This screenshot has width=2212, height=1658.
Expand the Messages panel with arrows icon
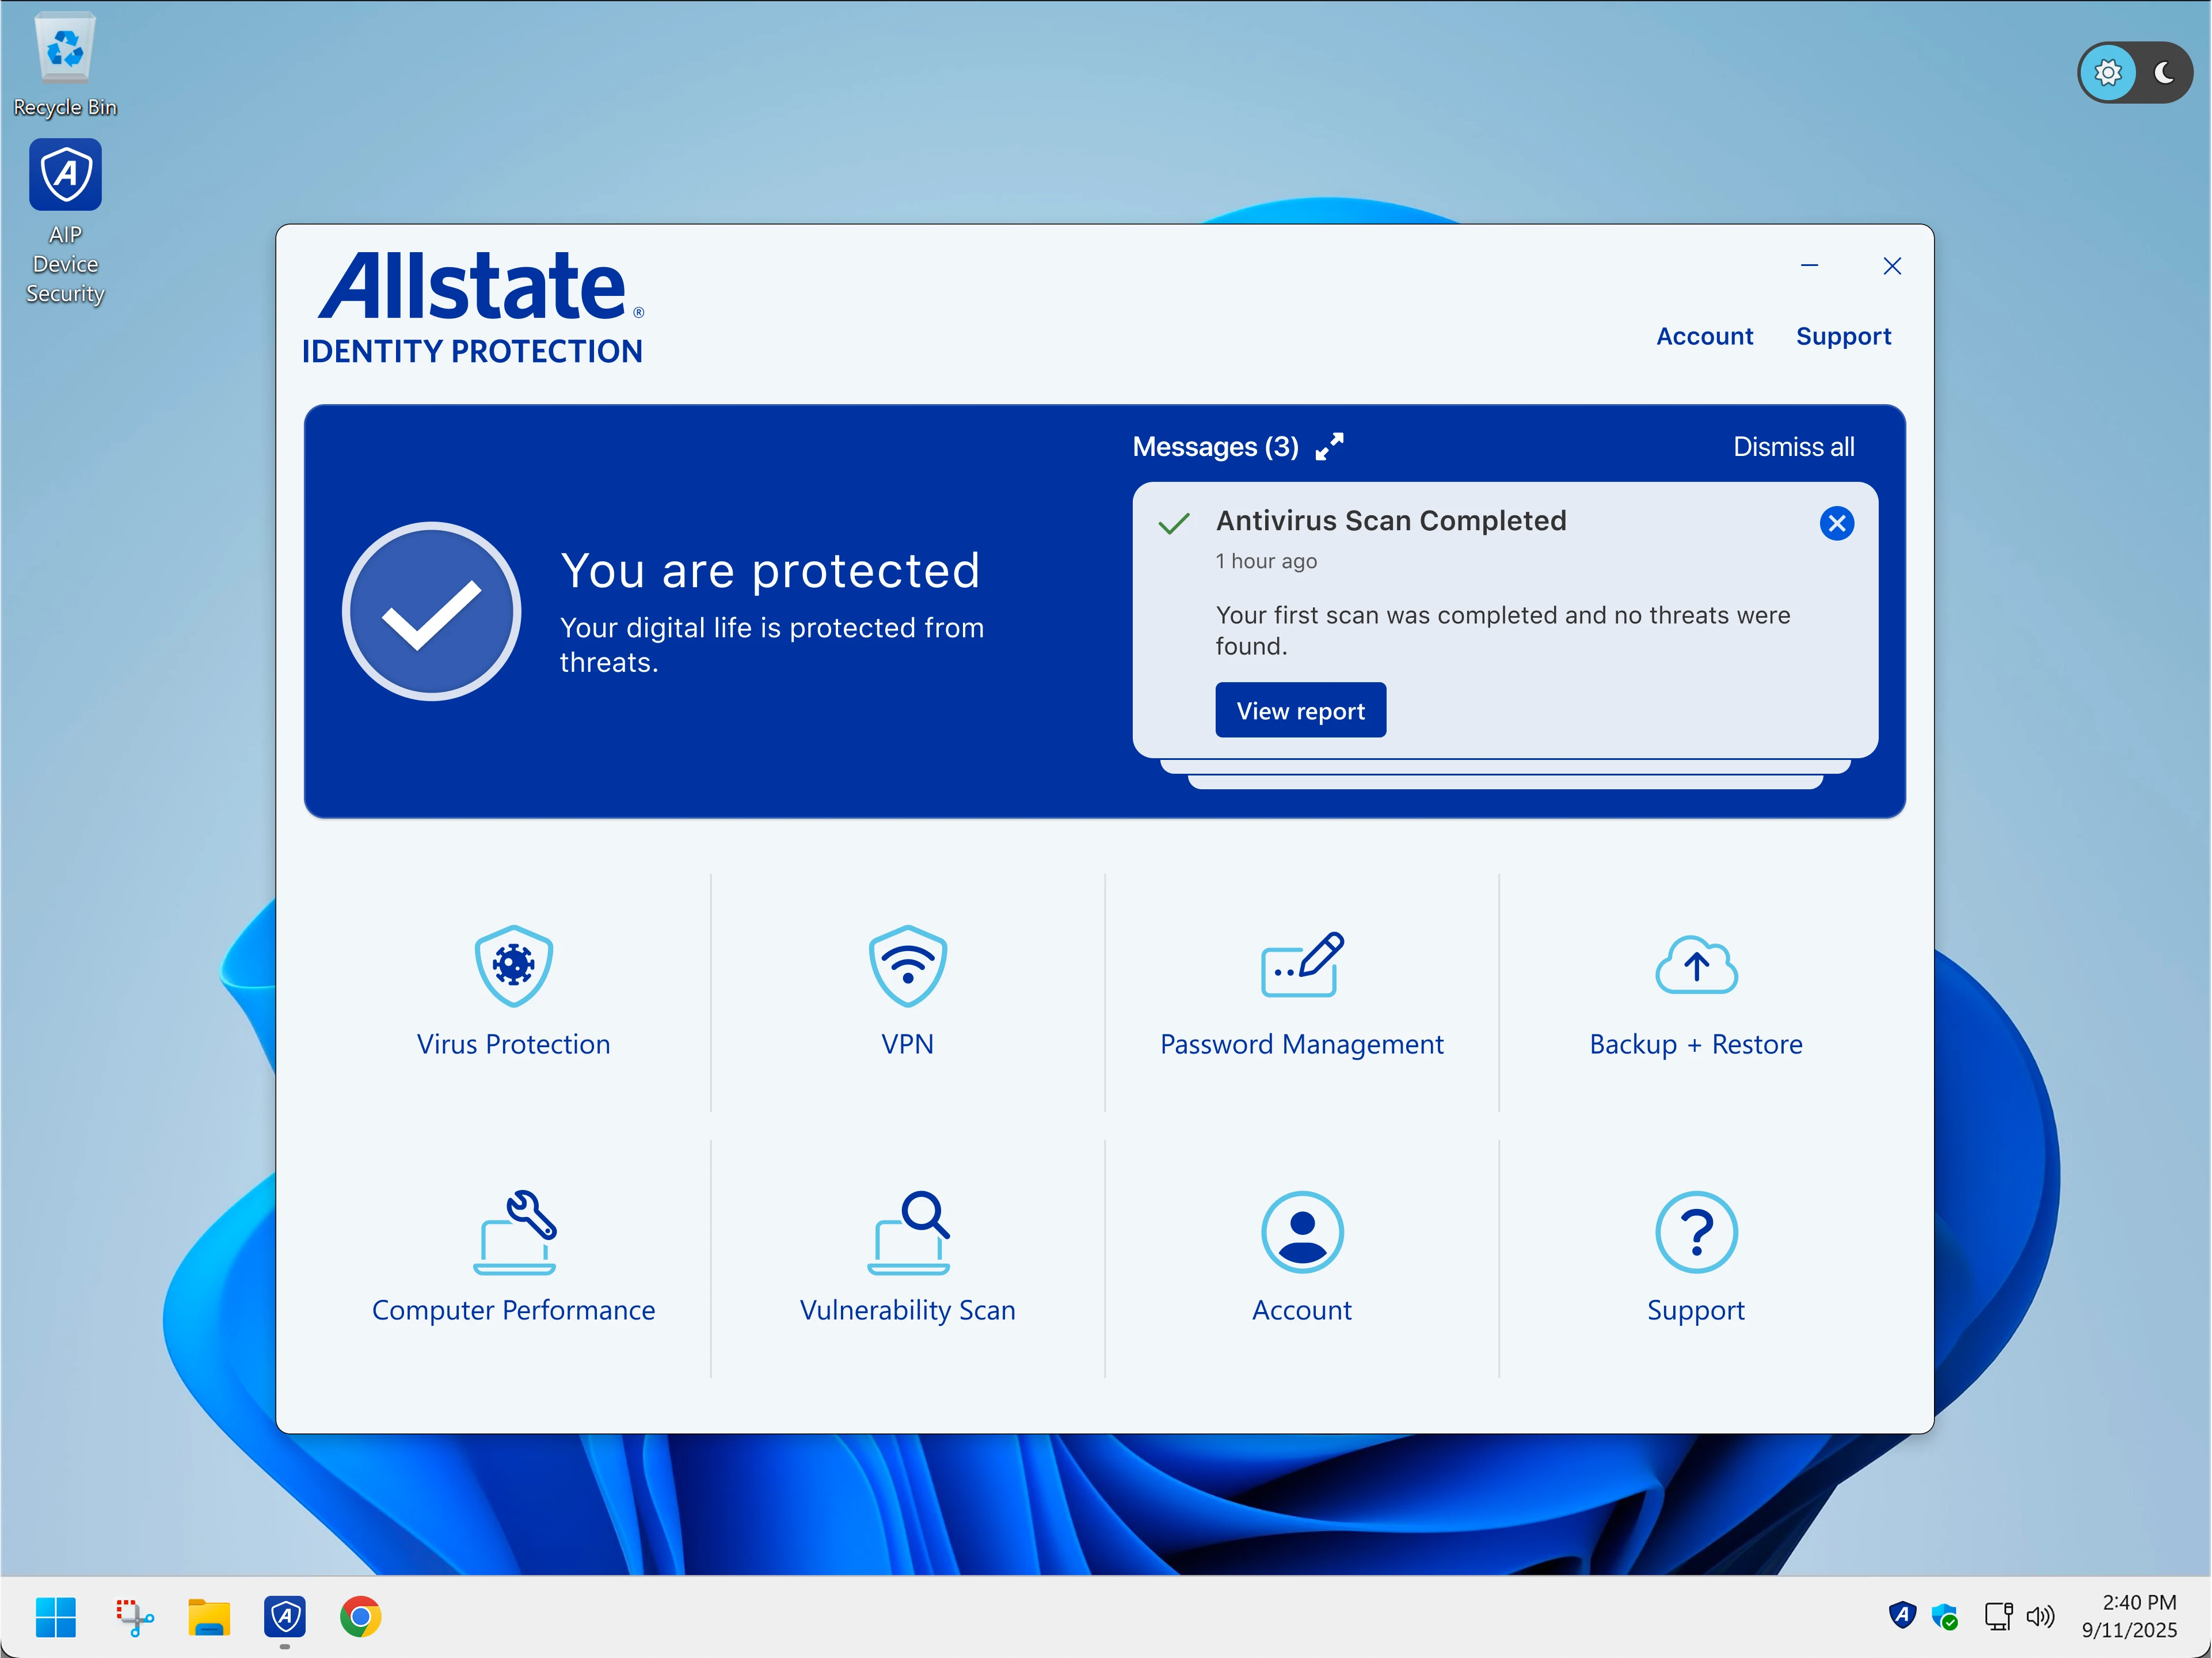pyautogui.click(x=1329, y=447)
